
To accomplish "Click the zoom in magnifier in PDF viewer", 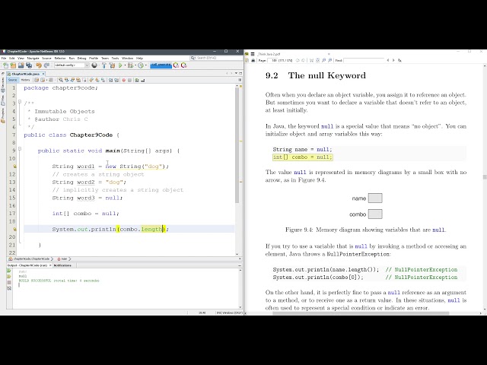I will (329, 60).
